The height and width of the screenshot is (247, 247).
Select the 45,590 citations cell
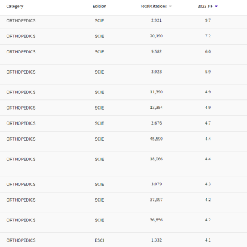pyautogui.click(x=156, y=139)
